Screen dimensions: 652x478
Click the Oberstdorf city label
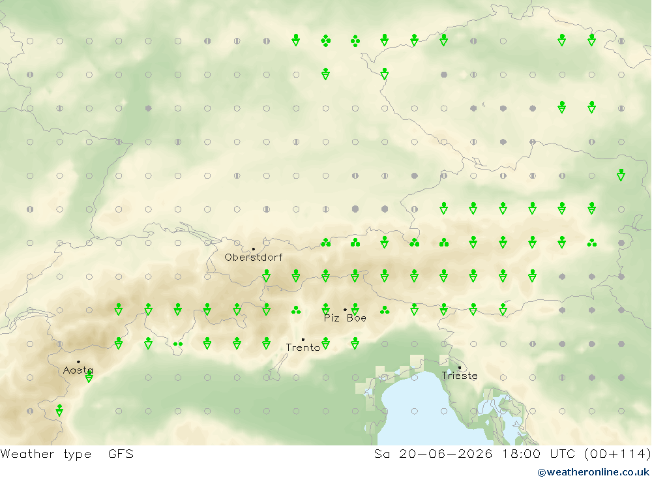(x=253, y=257)
